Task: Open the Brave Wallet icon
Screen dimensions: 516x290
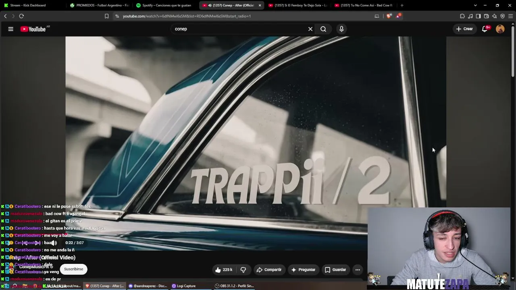Action: [487, 16]
